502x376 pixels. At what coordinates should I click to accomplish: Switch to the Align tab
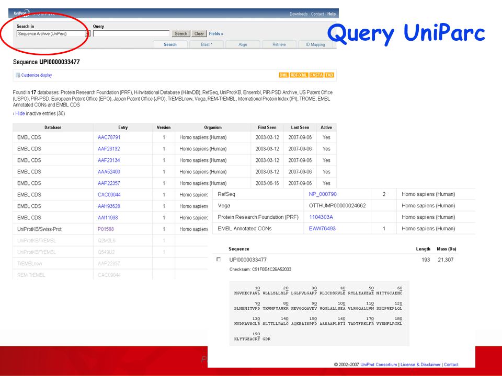(x=243, y=44)
